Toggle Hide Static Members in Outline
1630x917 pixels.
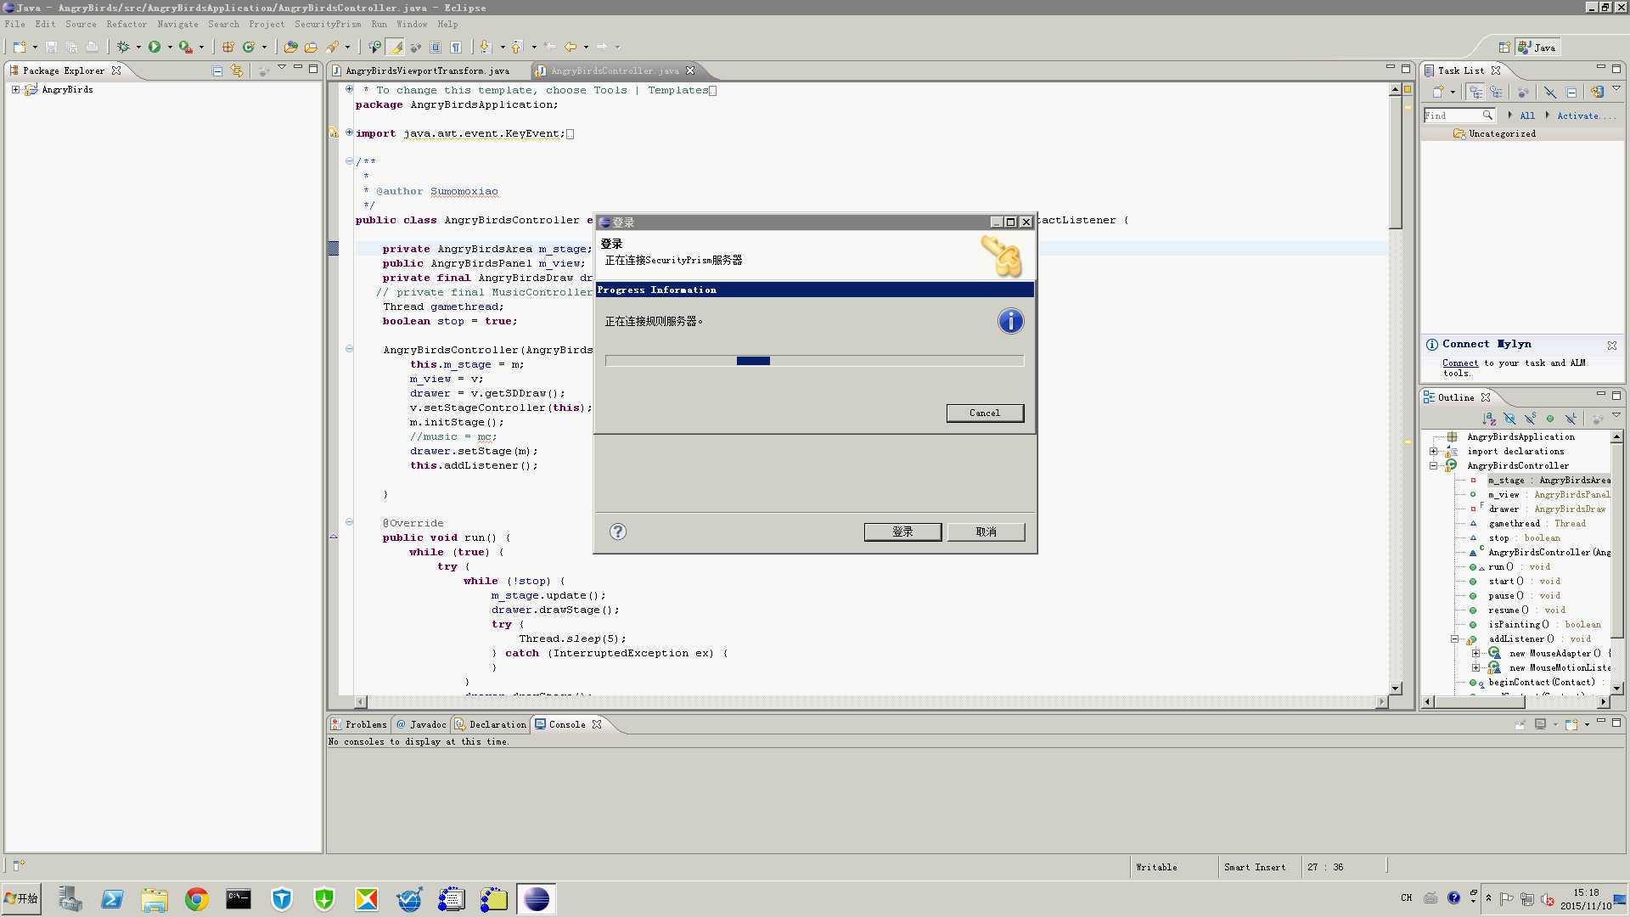click(1530, 419)
